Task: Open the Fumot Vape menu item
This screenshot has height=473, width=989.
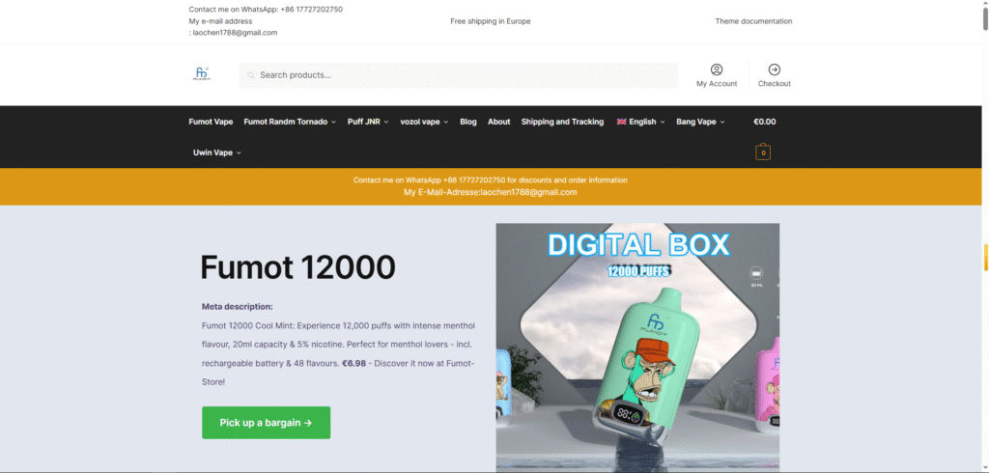Action: click(211, 122)
